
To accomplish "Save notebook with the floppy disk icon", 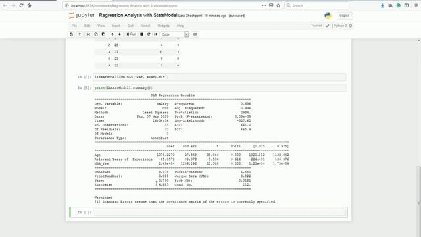I will point(72,34).
